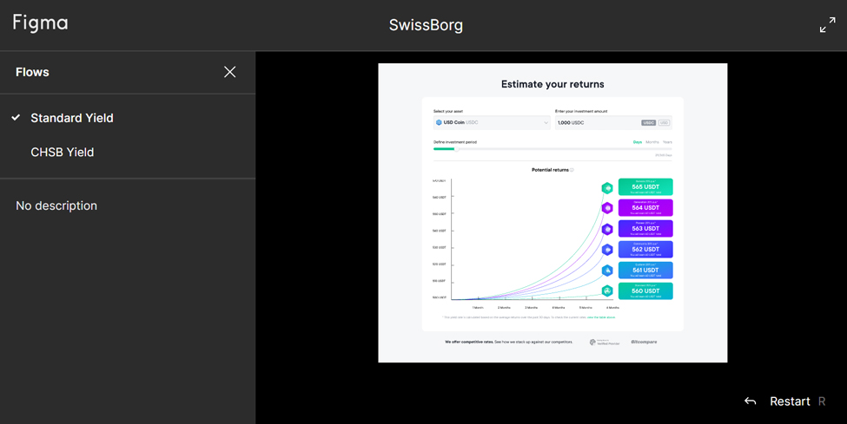Click the investment period slider
This screenshot has width=847, height=424.
(x=553, y=149)
